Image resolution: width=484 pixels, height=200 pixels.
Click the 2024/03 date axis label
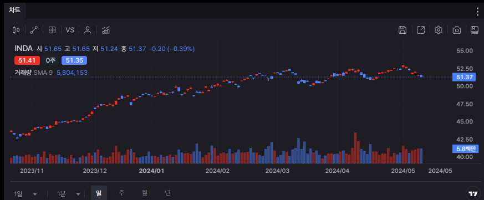tap(278, 171)
